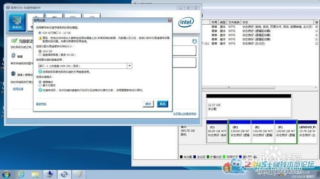Click the gear icon beside 管理
The height and width of the screenshot is (179, 320).
[x=14, y=55]
